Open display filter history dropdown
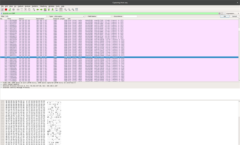 [x=224, y=13]
